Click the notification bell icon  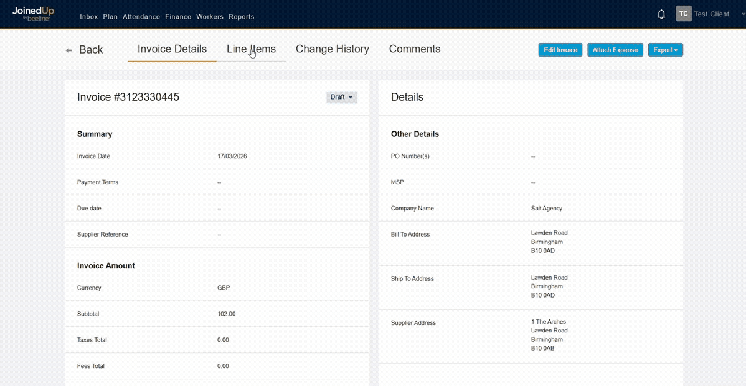661,14
